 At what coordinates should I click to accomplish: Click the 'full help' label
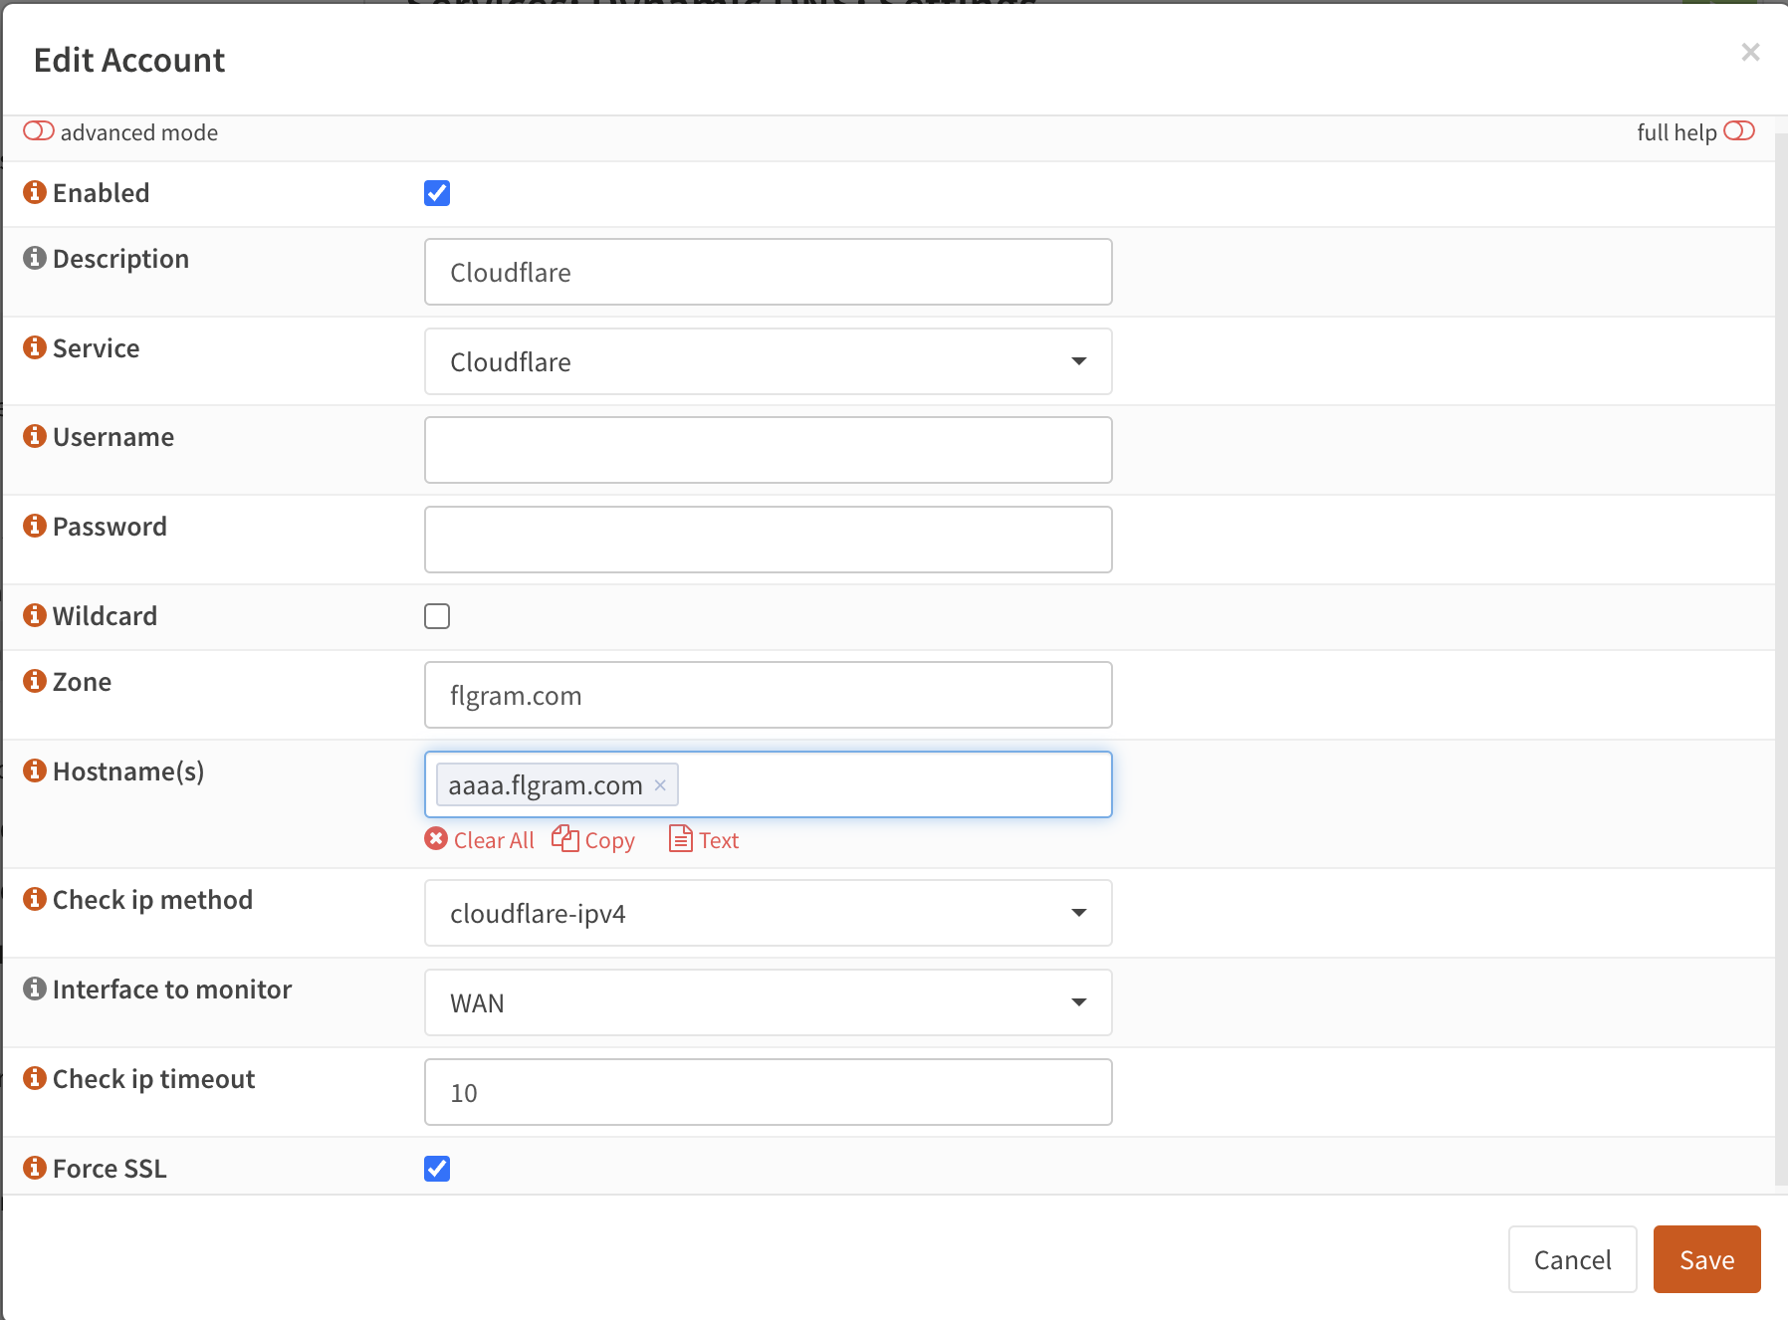pyautogui.click(x=1676, y=132)
